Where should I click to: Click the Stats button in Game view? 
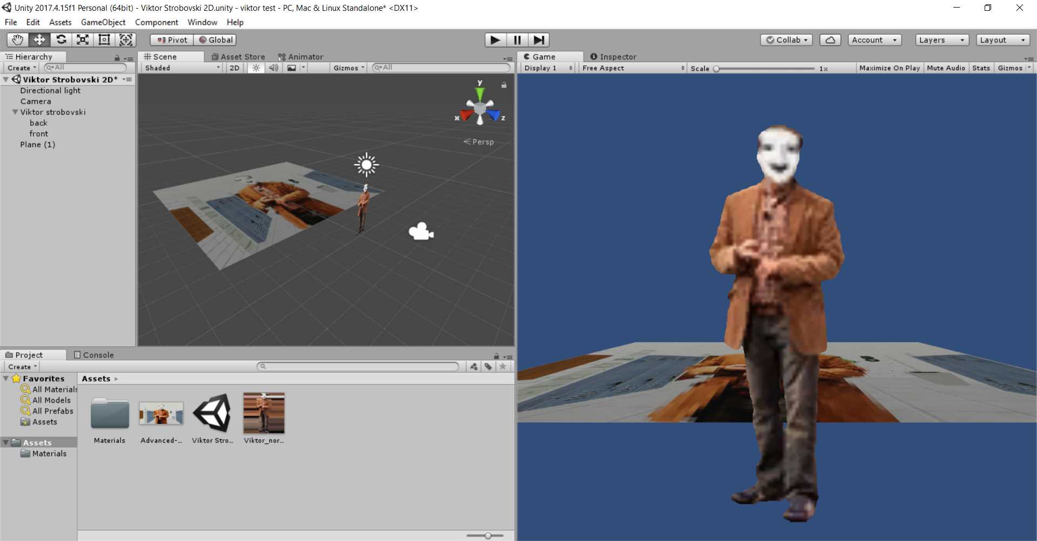click(981, 68)
